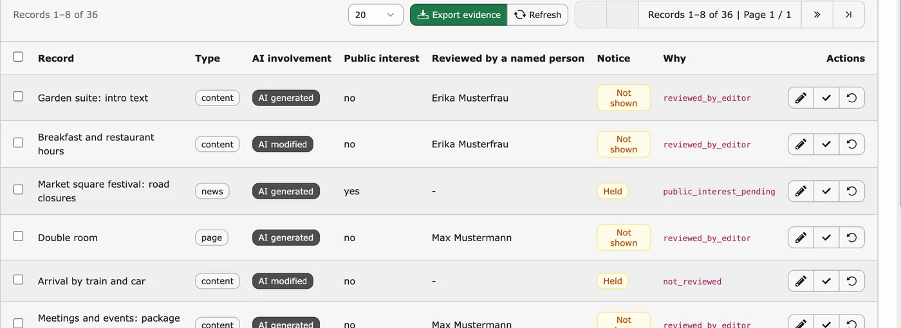Image resolution: width=901 pixels, height=328 pixels.
Task: Click the Refresh button
Action: click(537, 15)
